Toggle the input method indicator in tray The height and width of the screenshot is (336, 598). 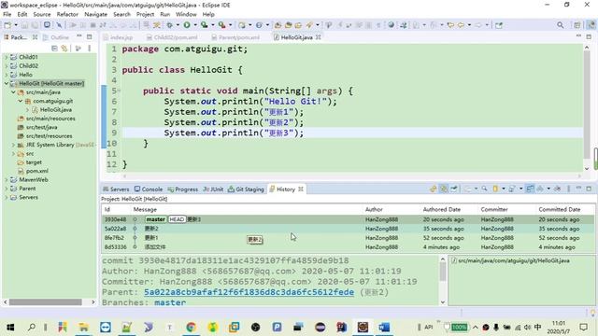pos(538,327)
